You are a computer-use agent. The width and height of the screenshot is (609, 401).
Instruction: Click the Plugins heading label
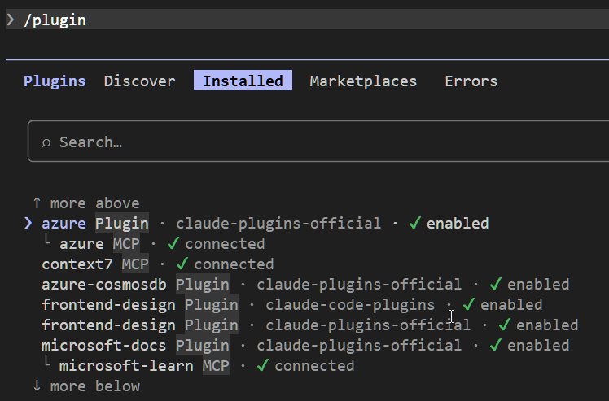(x=55, y=81)
